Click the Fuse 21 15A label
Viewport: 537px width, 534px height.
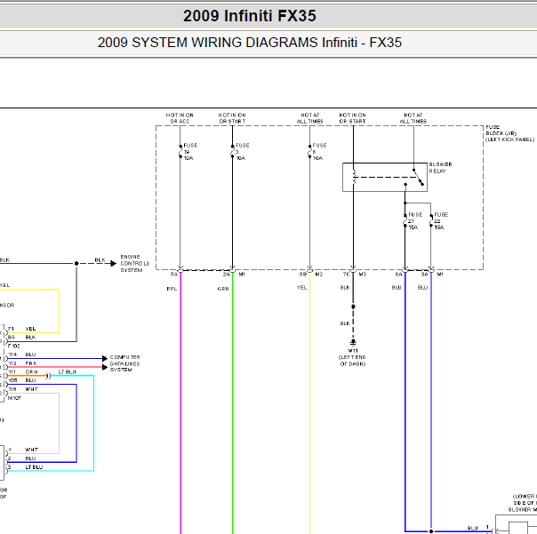pos(415,220)
